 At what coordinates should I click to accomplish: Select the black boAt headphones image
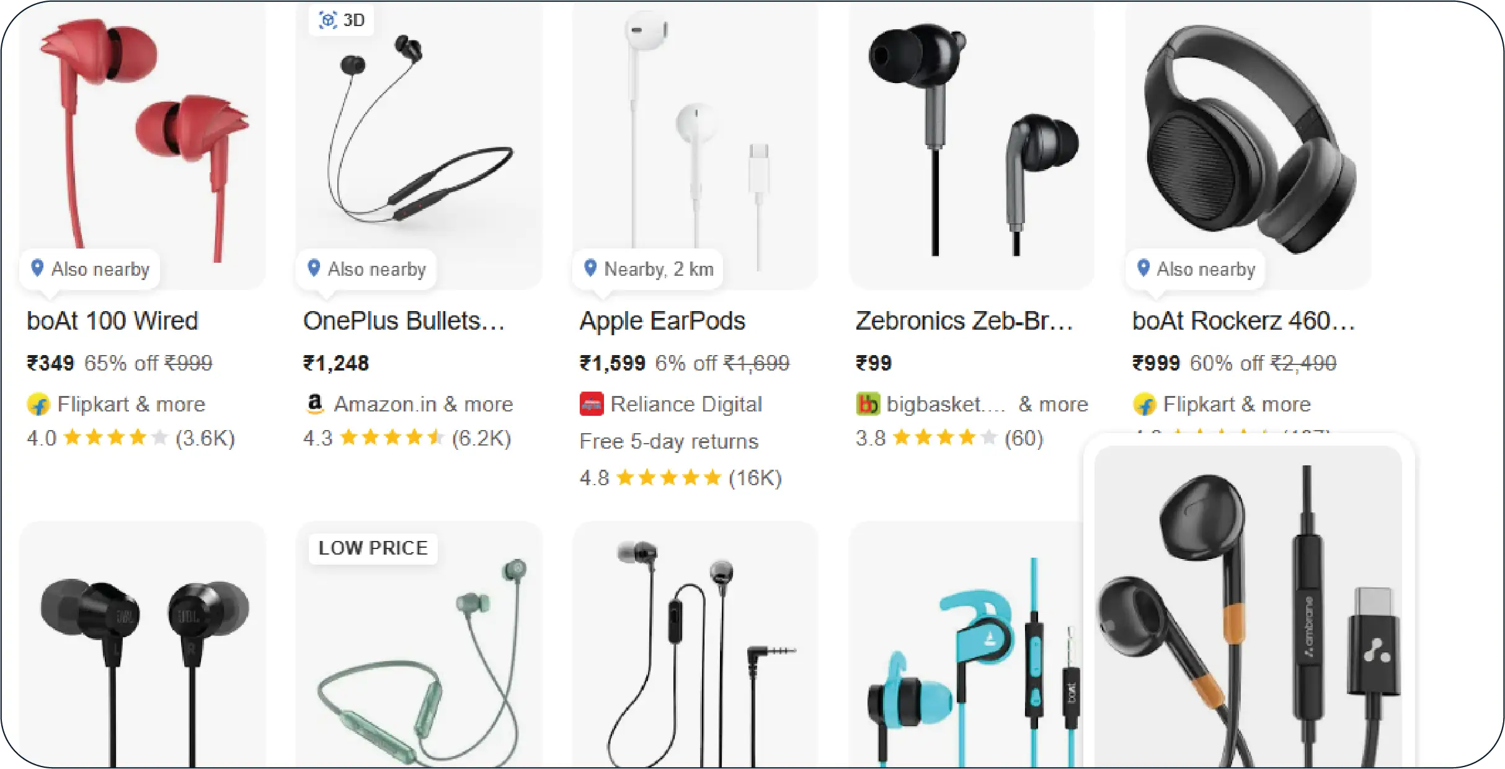tap(1248, 146)
